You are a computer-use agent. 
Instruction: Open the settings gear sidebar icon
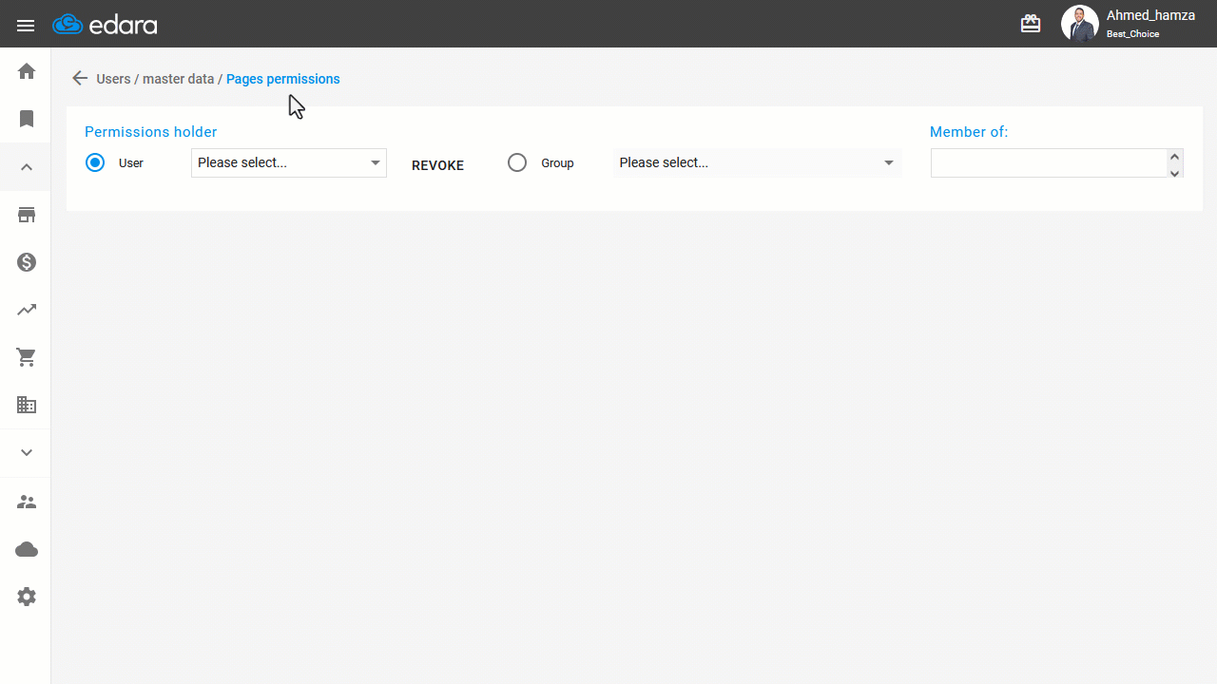[27, 597]
